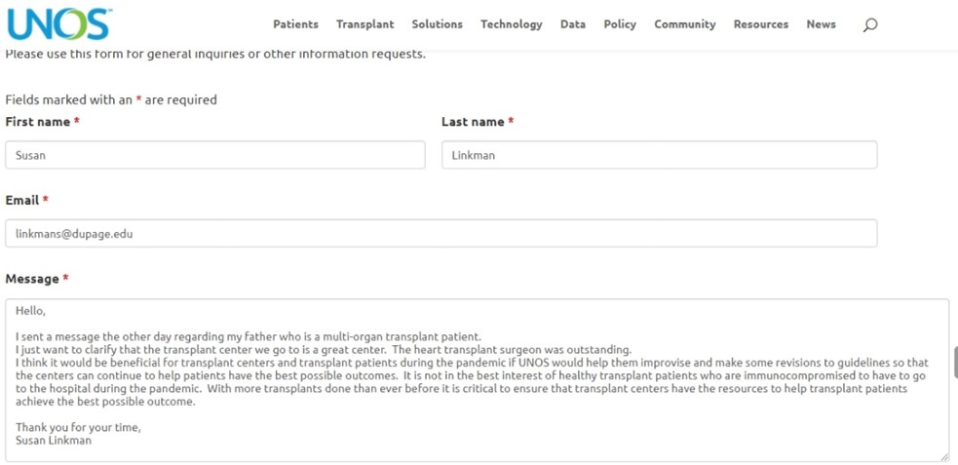The width and height of the screenshot is (958, 465).
Task: Click inside the Message text area
Action: pos(478,380)
